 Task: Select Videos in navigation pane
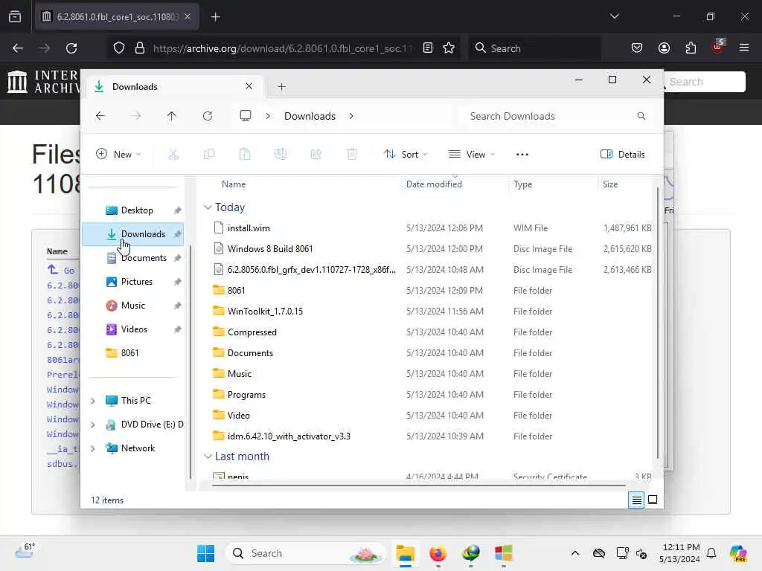pyautogui.click(x=134, y=329)
